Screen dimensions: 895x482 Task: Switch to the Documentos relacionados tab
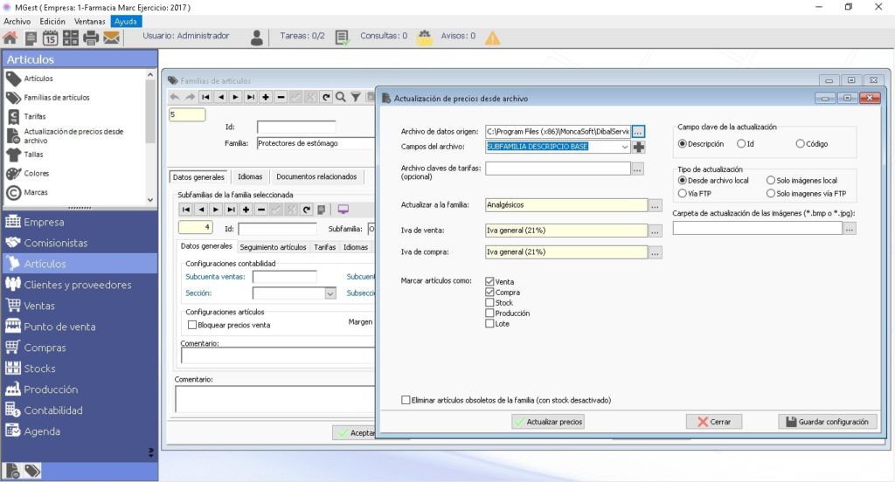click(316, 177)
